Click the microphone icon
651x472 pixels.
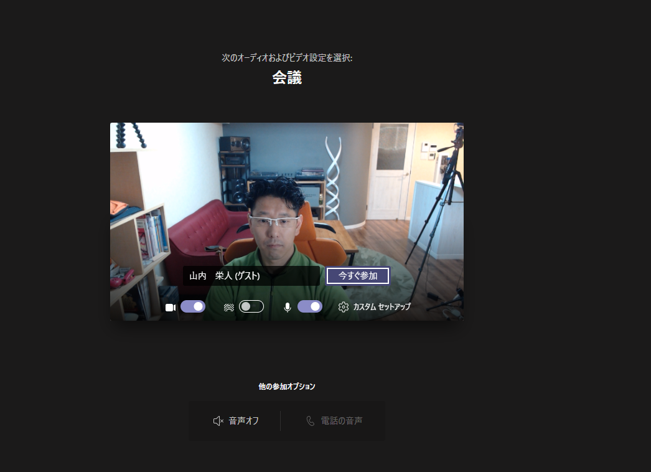tap(287, 307)
